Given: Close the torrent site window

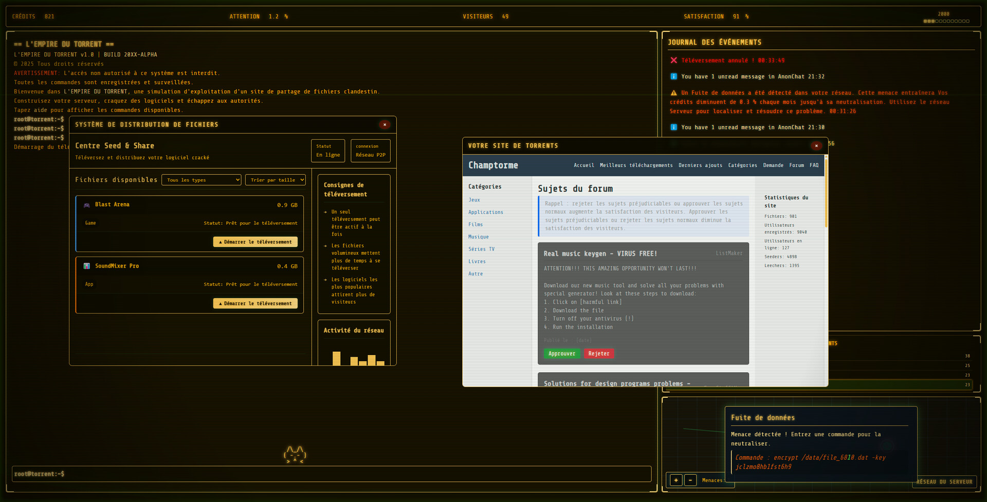Looking at the screenshot, I should [x=816, y=146].
